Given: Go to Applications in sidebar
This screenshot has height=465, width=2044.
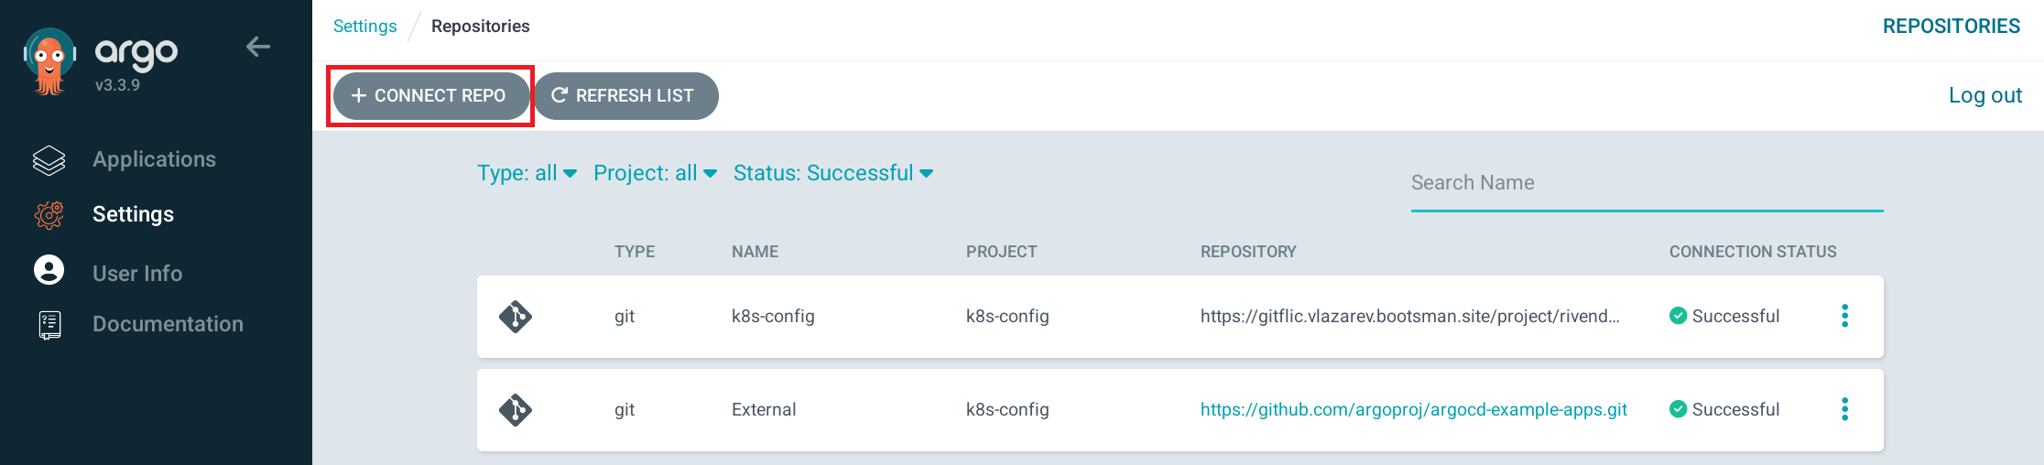Looking at the screenshot, I should tap(154, 159).
